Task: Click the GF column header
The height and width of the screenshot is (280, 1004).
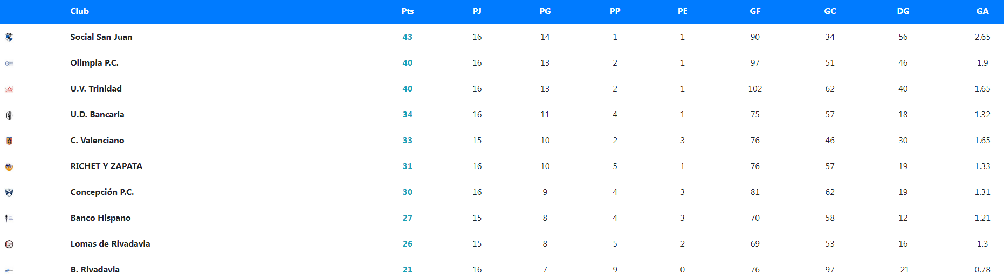Action: pyautogui.click(x=755, y=11)
